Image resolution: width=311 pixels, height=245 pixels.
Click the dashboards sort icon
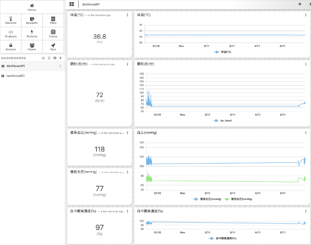(x=49, y=58)
